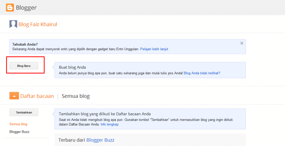The height and width of the screenshot is (146, 285).
Task: Open the Blog Faiz Khairul title link
Action: (x=38, y=24)
